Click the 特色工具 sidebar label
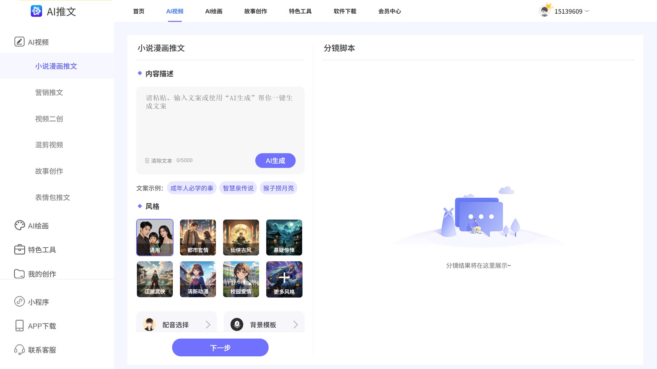The width and height of the screenshot is (657, 369). 42,250
